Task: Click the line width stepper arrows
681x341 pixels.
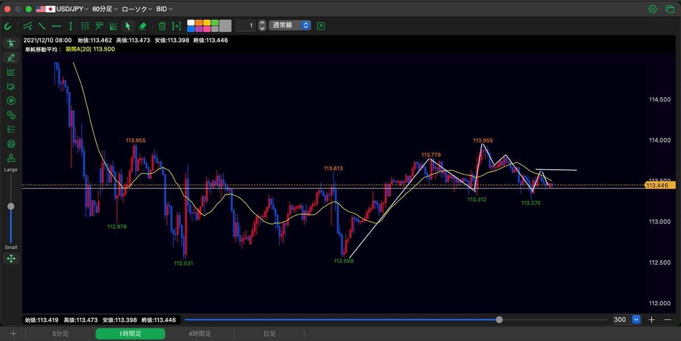Action: tap(262, 26)
